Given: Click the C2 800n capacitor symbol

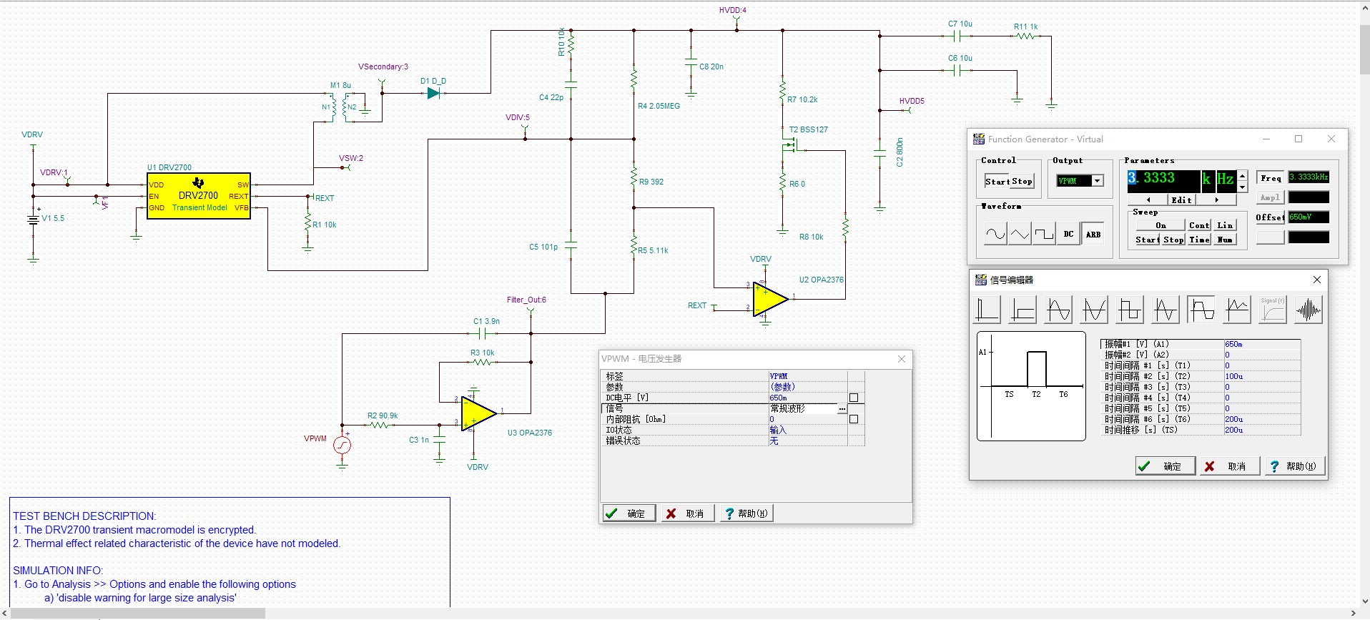Looking at the screenshot, I should pyautogui.click(x=880, y=154).
